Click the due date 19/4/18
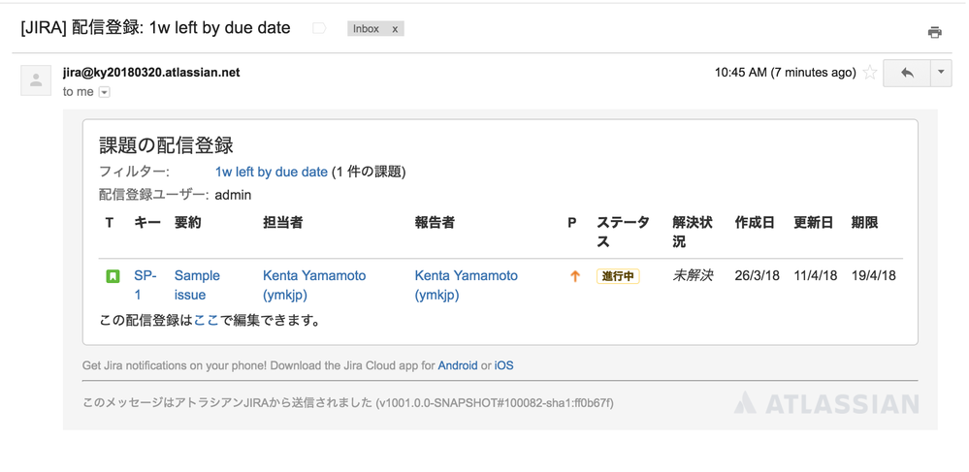 click(873, 275)
